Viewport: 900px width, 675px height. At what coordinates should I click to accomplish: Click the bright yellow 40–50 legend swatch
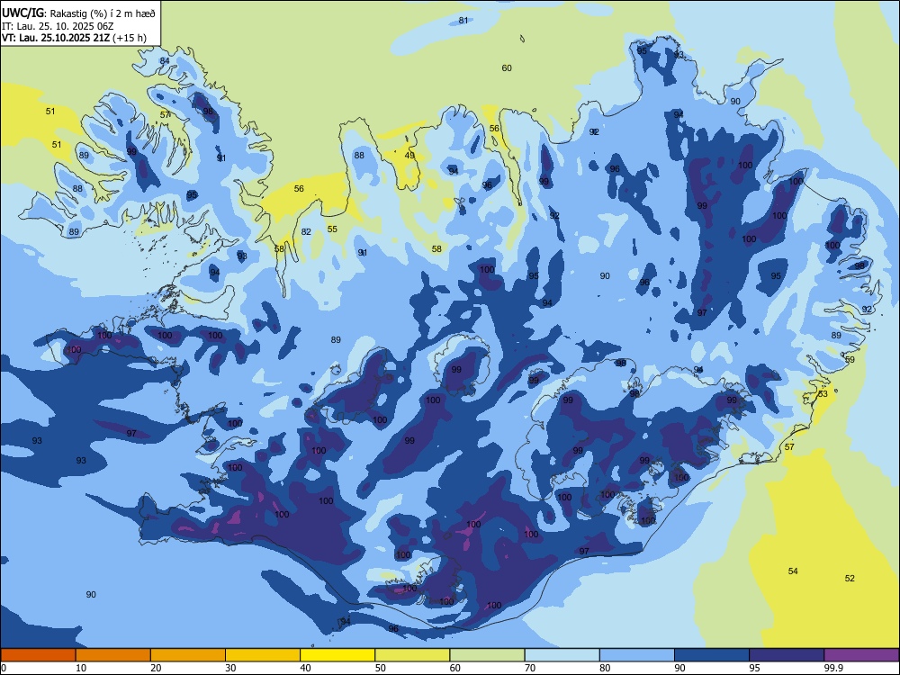pyautogui.click(x=337, y=655)
